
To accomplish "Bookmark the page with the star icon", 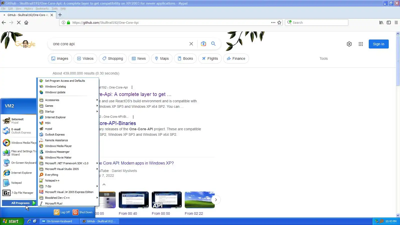I will coord(279,22).
